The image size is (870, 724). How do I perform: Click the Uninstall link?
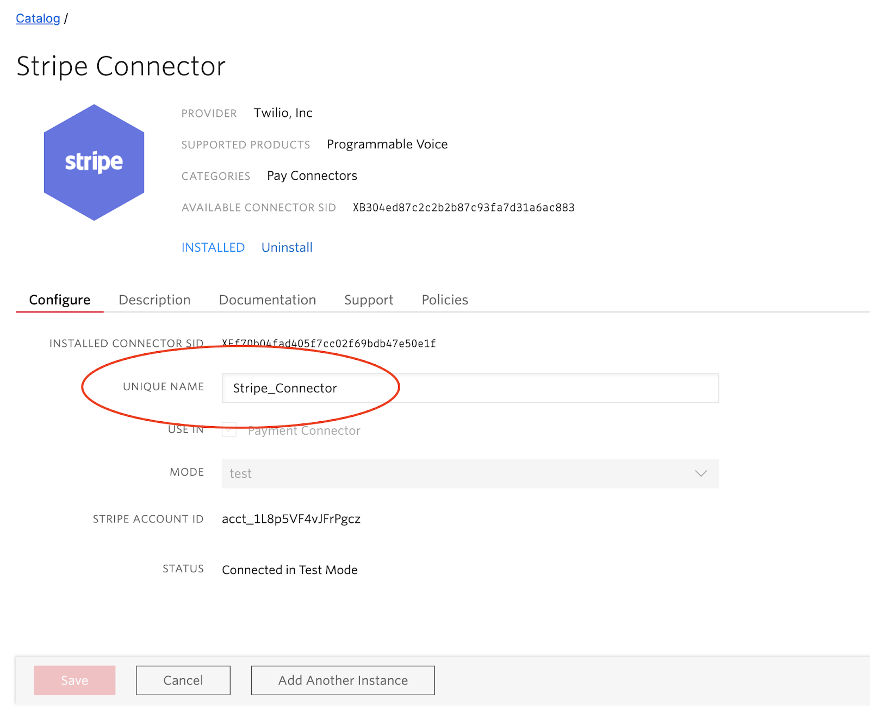click(x=287, y=247)
